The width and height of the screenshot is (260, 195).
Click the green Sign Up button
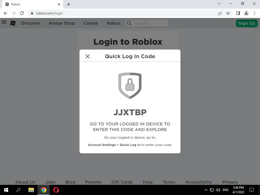pyautogui.click(x=247, y=23)
